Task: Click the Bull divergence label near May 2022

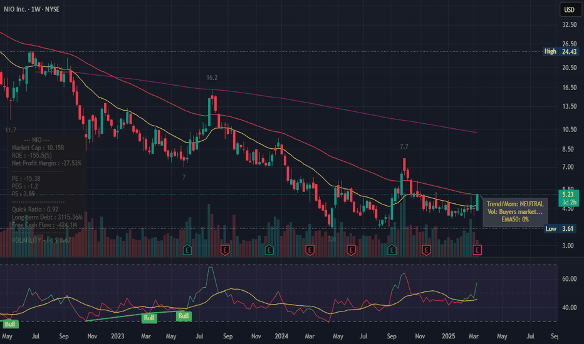Action: tap(9, 324)
